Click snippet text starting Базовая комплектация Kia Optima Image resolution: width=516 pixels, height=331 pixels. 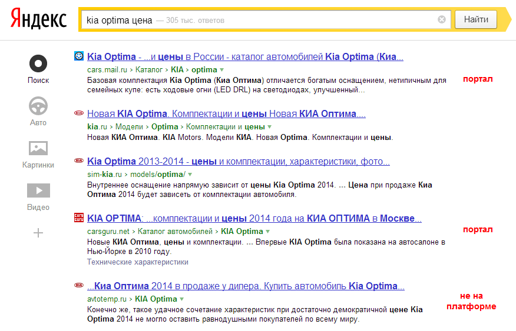[267, 85]
